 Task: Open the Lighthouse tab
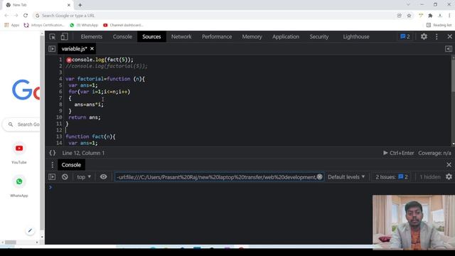[x=356, y=36]
